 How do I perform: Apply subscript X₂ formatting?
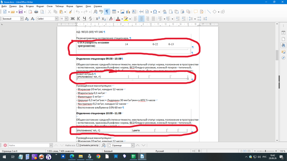tap(104, 19)
